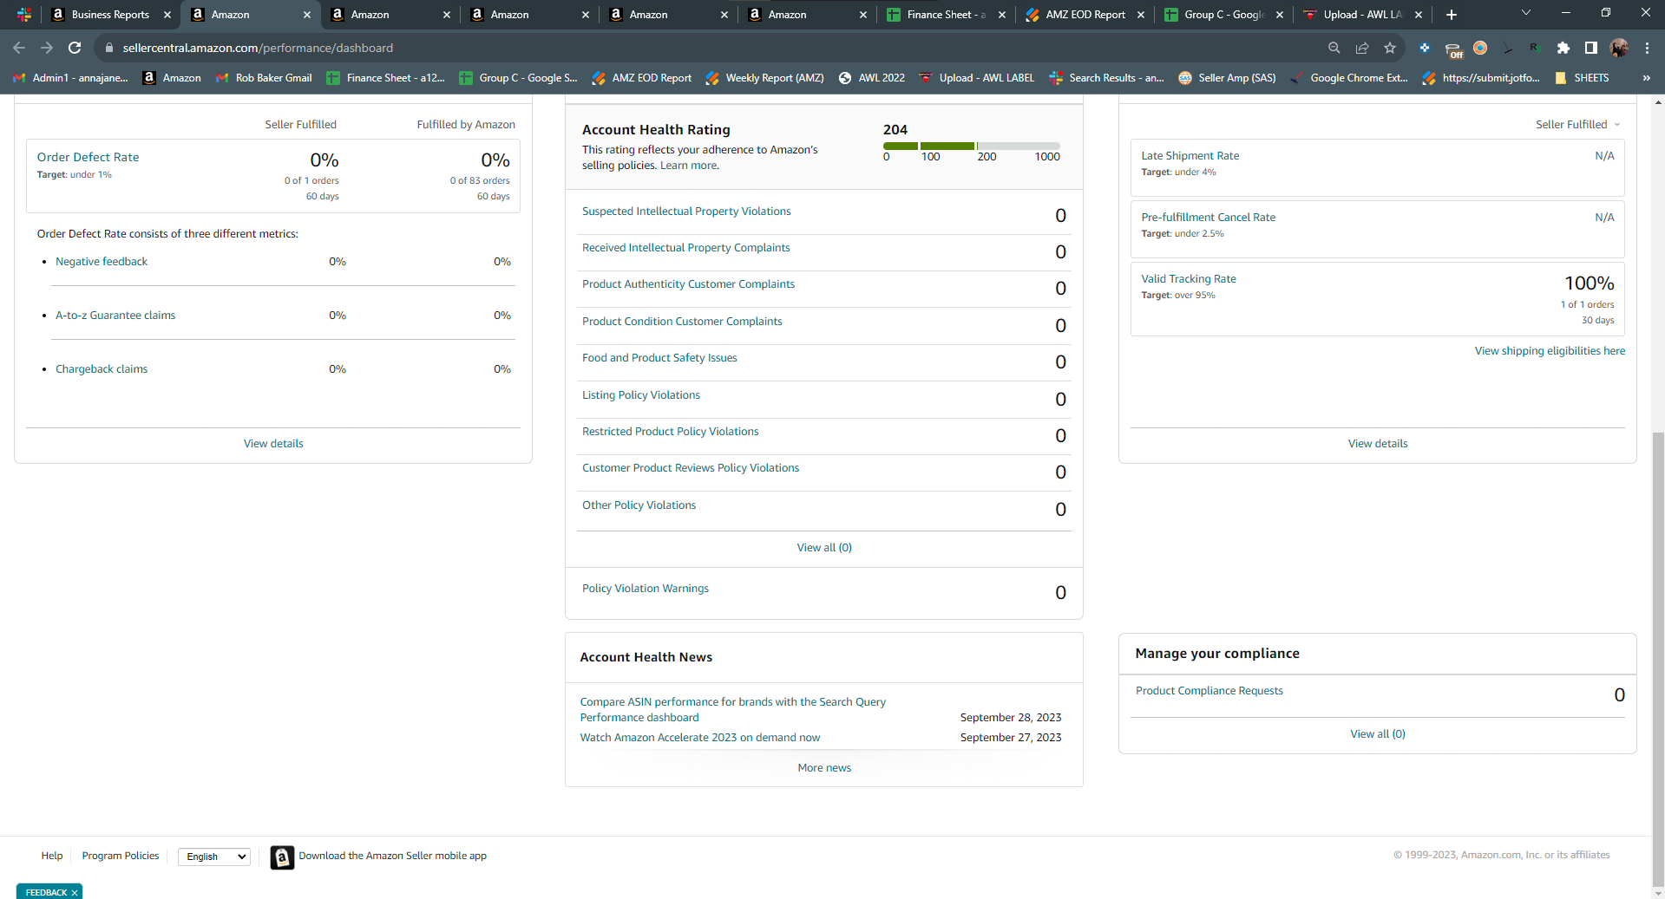Image resolution: width=1665 pixels, height=899 pixels.
Task: Switch to the AMZ EOD Report tab
Action: [x=1084, y=15]
